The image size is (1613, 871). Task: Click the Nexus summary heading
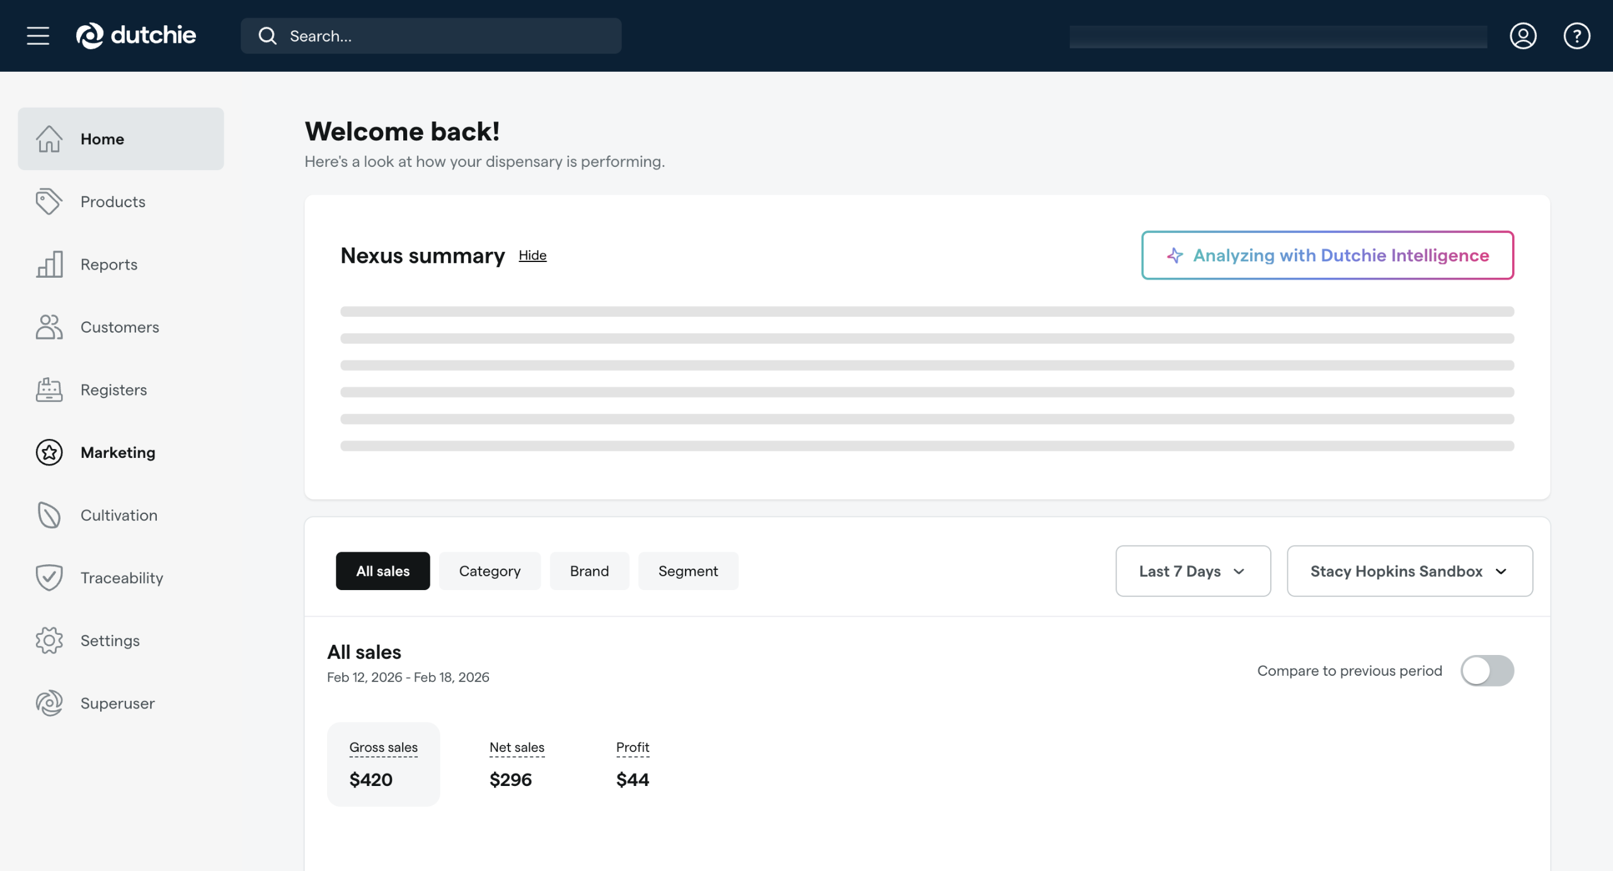click(x=422, y=255)
